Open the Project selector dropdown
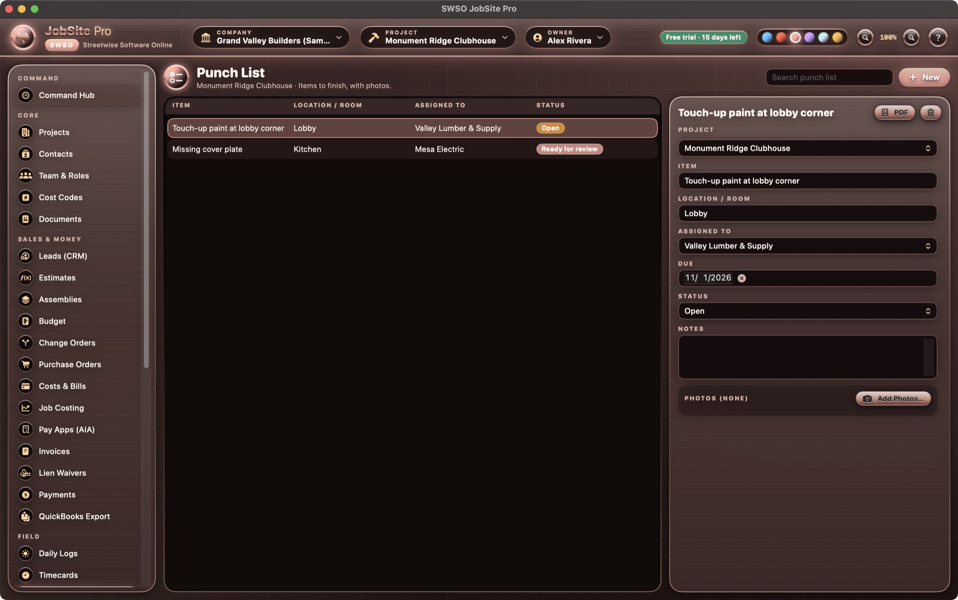This screenshot has width=958, height=600. coord(438,37)
